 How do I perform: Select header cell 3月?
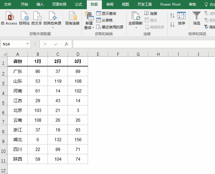78,61
